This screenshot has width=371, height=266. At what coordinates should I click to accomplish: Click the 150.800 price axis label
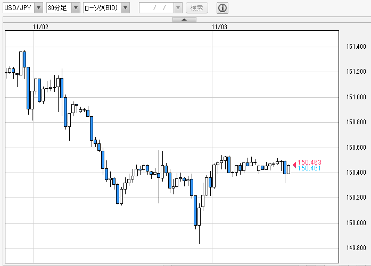(356, 122)
